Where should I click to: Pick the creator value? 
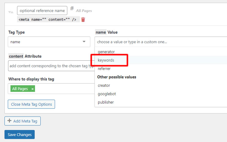104,85
